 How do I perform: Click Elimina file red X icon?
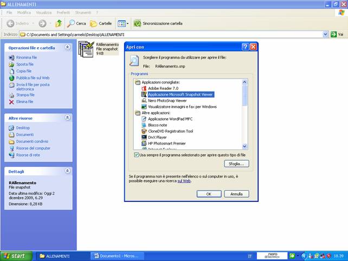click(11, 102)
